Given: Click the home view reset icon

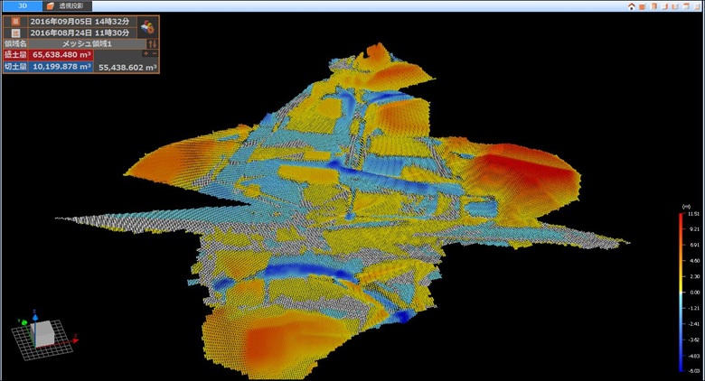Looking at the screenshot, I should (631, 6).
